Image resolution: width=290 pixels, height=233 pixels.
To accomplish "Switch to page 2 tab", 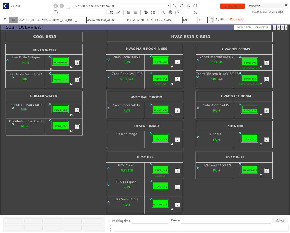I will [x=278, y=28].
